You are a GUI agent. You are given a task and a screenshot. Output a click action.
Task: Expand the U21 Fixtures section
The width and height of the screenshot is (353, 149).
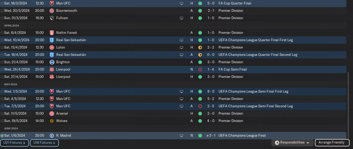14,143
